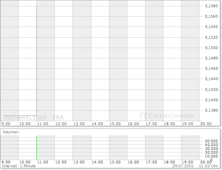Click 10:00 on the price chart time axis
Viewport: 222px width, 170px height.
point(25,124)
